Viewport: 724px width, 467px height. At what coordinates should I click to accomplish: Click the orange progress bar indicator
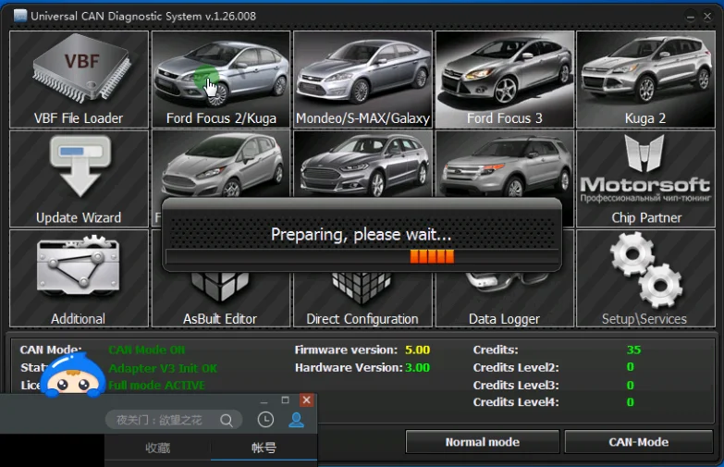[432, 256]
